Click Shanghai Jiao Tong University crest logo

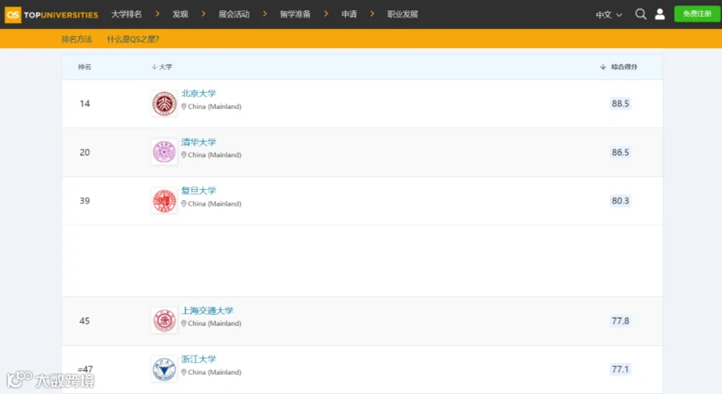pyautogui.click(x=164, y=320)
